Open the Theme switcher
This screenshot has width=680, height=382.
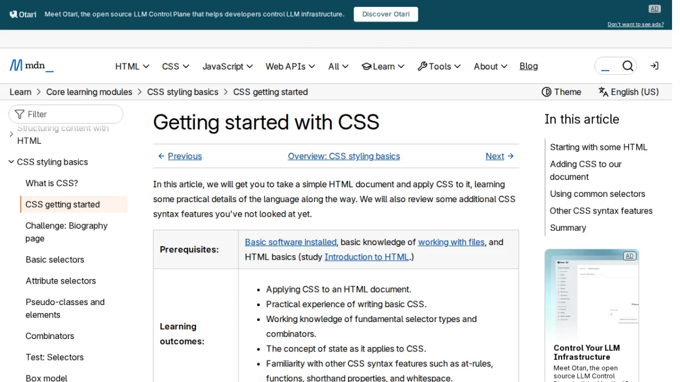pos(562,92)
